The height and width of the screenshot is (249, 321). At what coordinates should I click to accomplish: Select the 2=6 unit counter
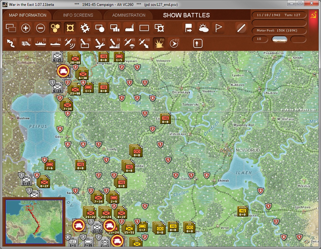50,165
